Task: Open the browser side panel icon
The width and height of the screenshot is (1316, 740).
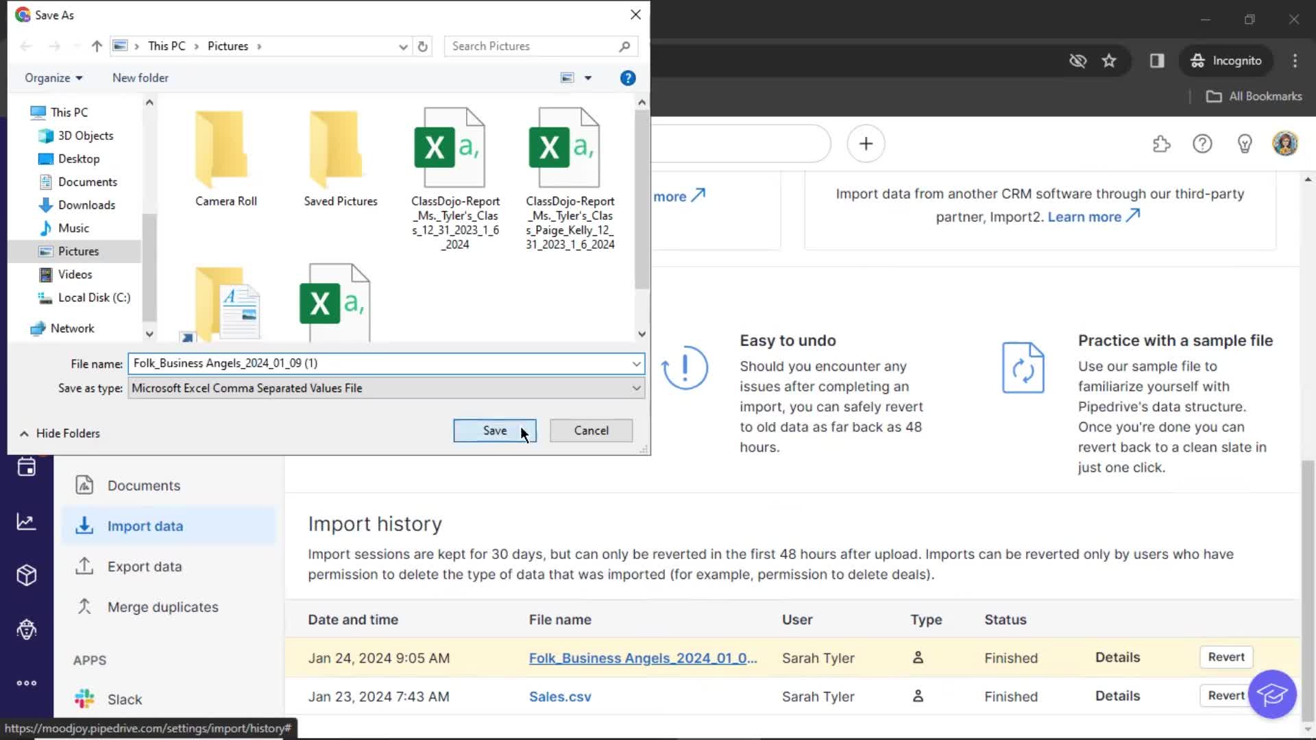Action: pos(1157,61)
